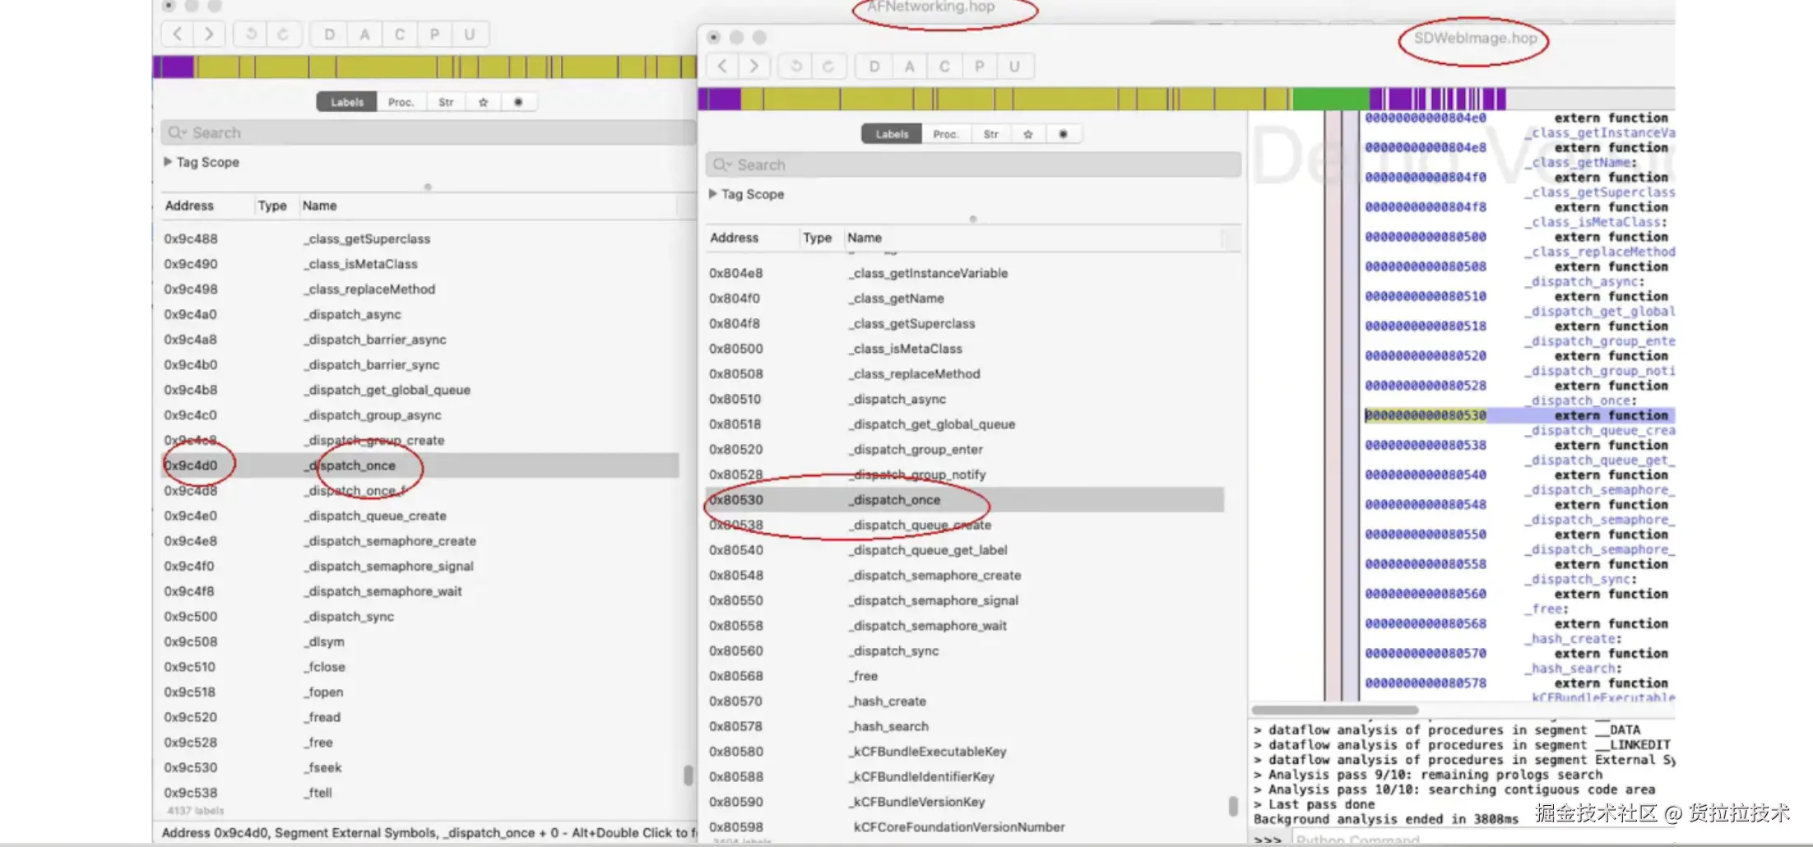Open the dot tab in the AFNetworking window

(518, 102)
